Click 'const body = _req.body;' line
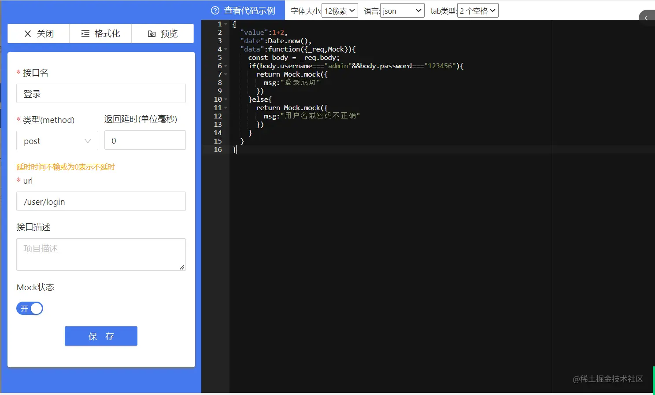 [x=294, y=58]
